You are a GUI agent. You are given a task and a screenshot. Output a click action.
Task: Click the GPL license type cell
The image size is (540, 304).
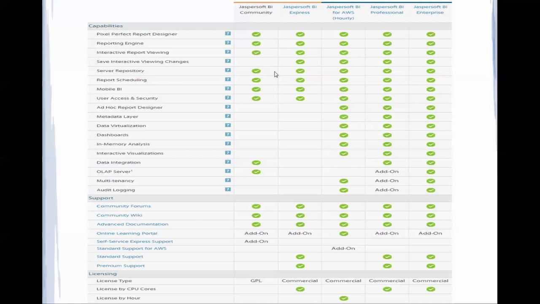(x=256, y=281)
